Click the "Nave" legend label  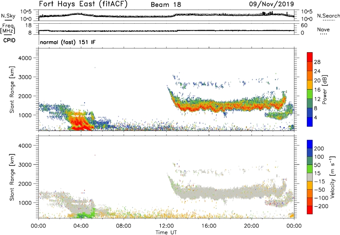coord(323,29)
